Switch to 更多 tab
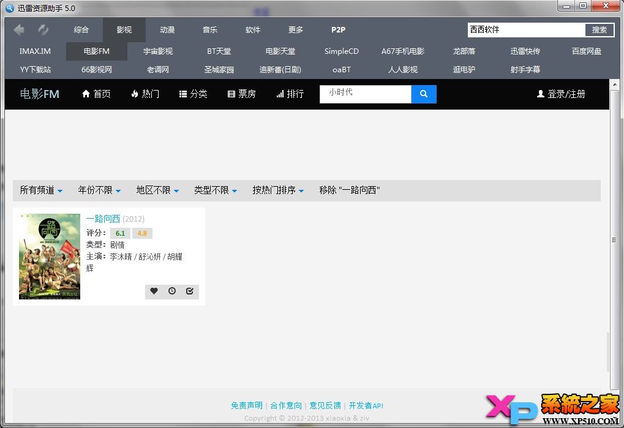 [296, 30]
